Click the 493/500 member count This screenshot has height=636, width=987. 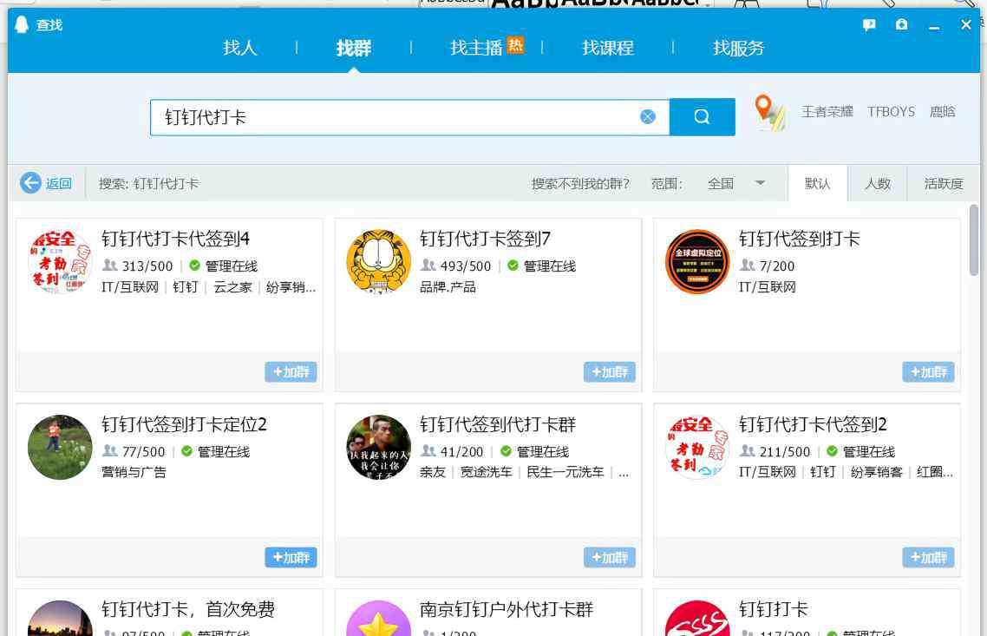pos(465,266)
